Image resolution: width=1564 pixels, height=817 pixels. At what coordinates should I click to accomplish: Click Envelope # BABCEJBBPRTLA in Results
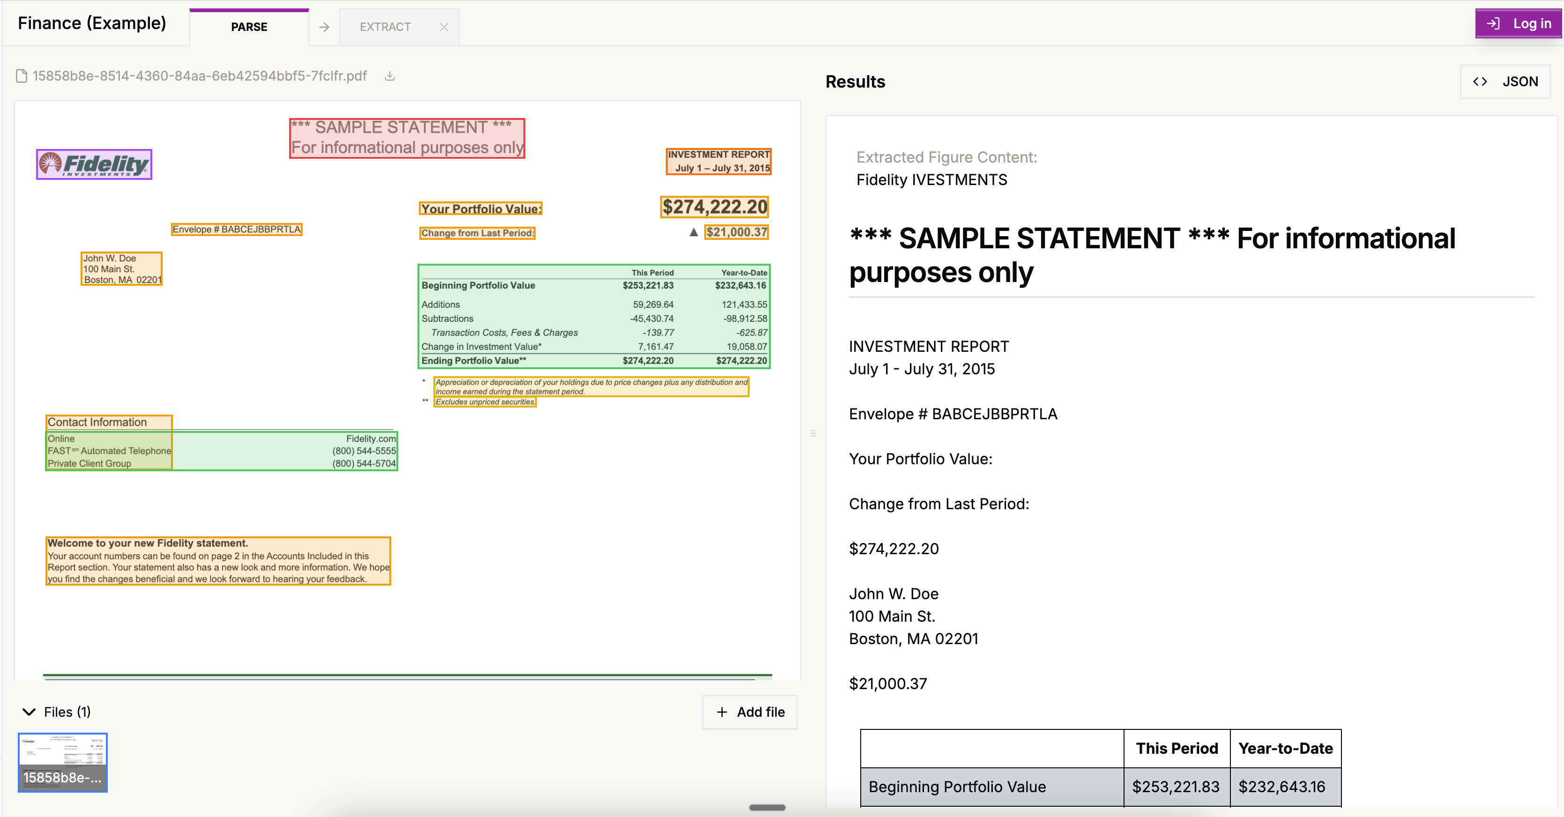(953, 414)
